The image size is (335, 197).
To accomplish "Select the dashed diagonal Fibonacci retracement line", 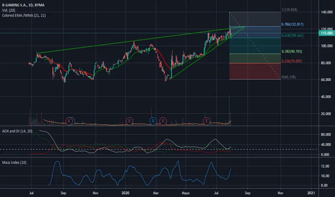I will click(x=255, y=45).
